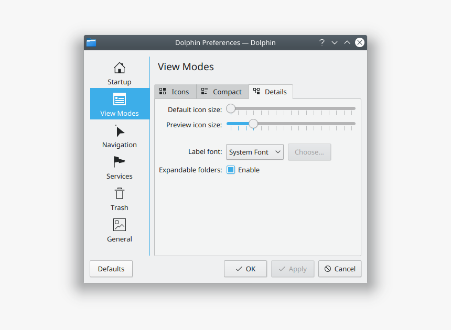Open the View Modes settings icon

pos(119,103)
